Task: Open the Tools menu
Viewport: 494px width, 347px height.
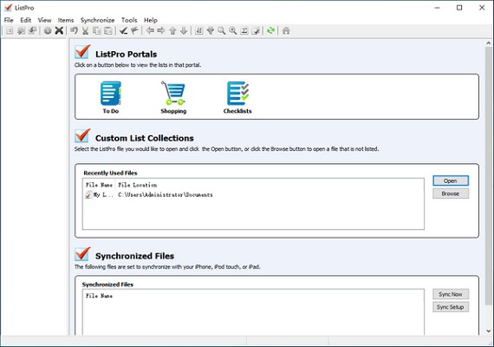Action: pos(129,20)
